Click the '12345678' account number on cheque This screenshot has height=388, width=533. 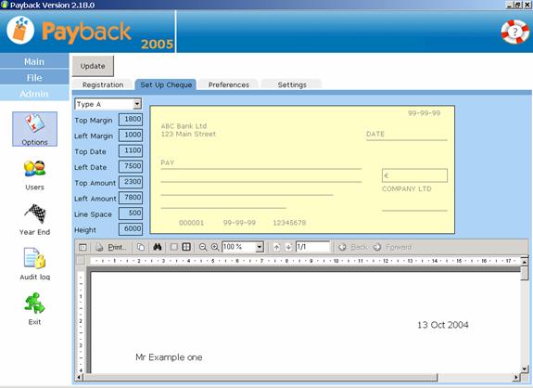pyautogui.click(x=289, y=223)
